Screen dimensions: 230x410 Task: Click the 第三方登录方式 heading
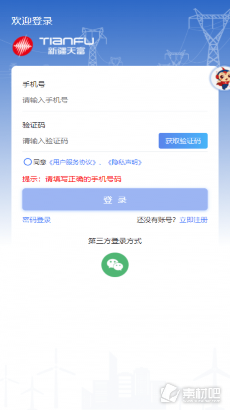tap(115, 241)
